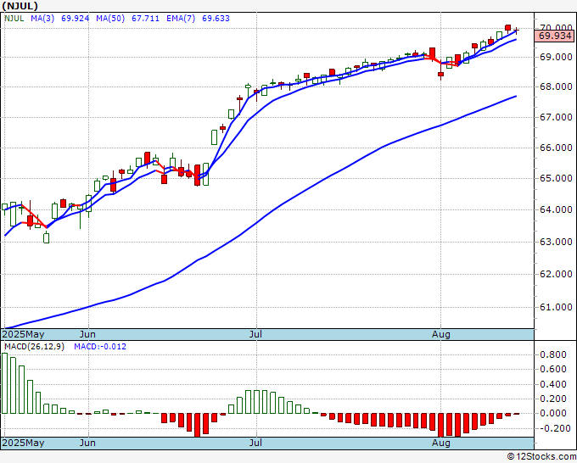This screenshot has width=577, height=463.
Task: Click the MA(3) value 69.924
Action: 75,18
